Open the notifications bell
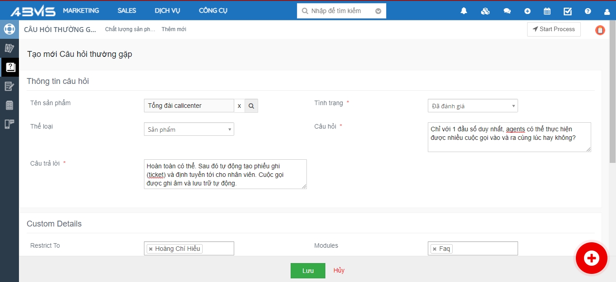 tap(463, 11)
